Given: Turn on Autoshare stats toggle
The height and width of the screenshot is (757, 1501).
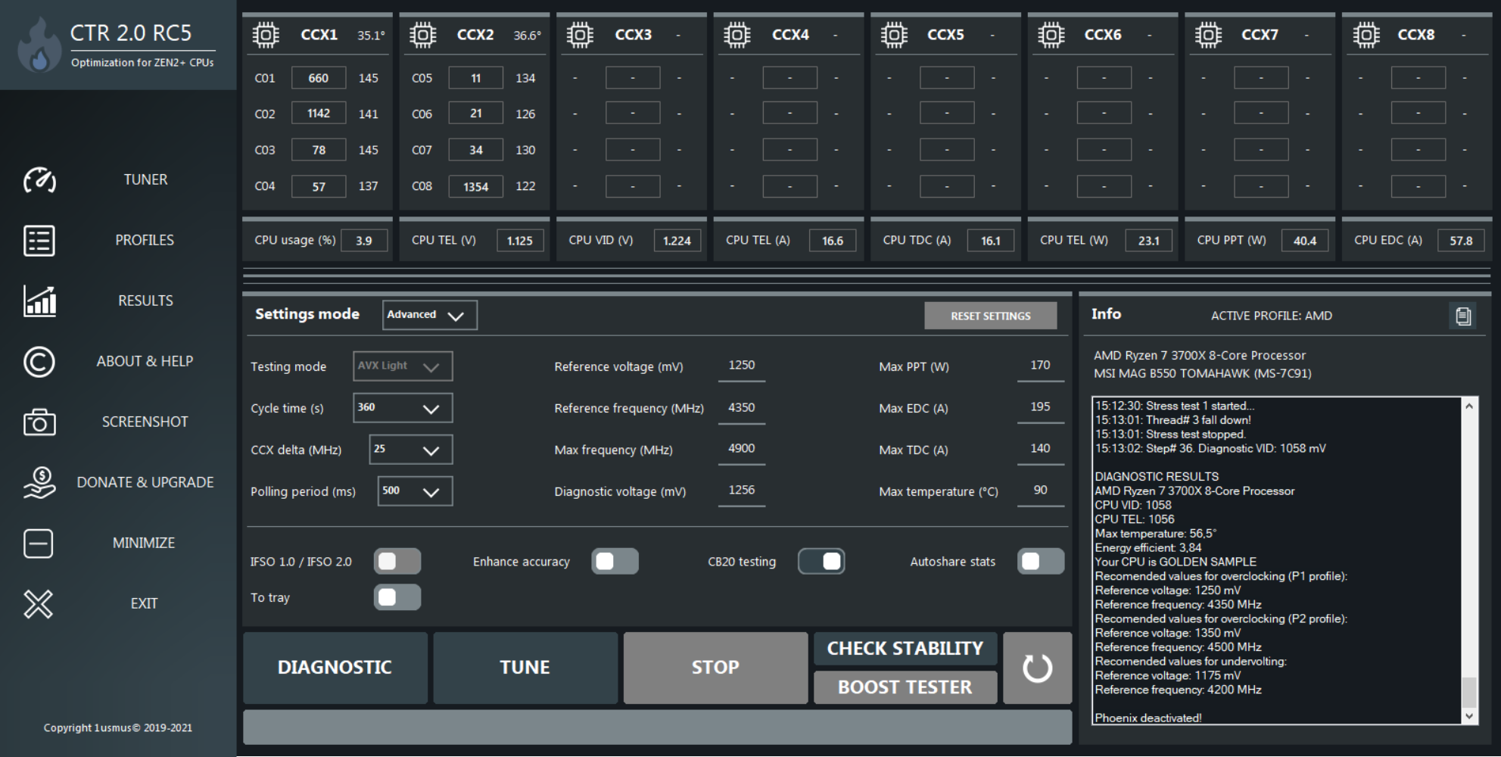Looking at the screenshot, I should click(x=1041, y=561).
